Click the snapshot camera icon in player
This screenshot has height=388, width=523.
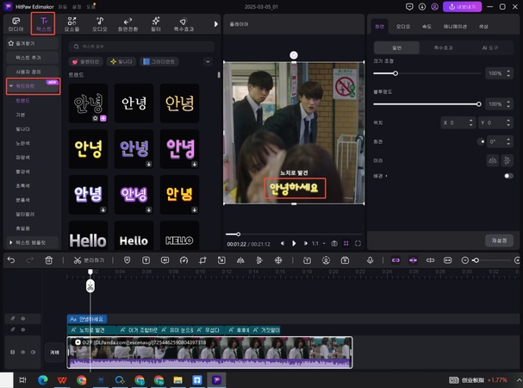pyautogui.click(x=334, y=243)
